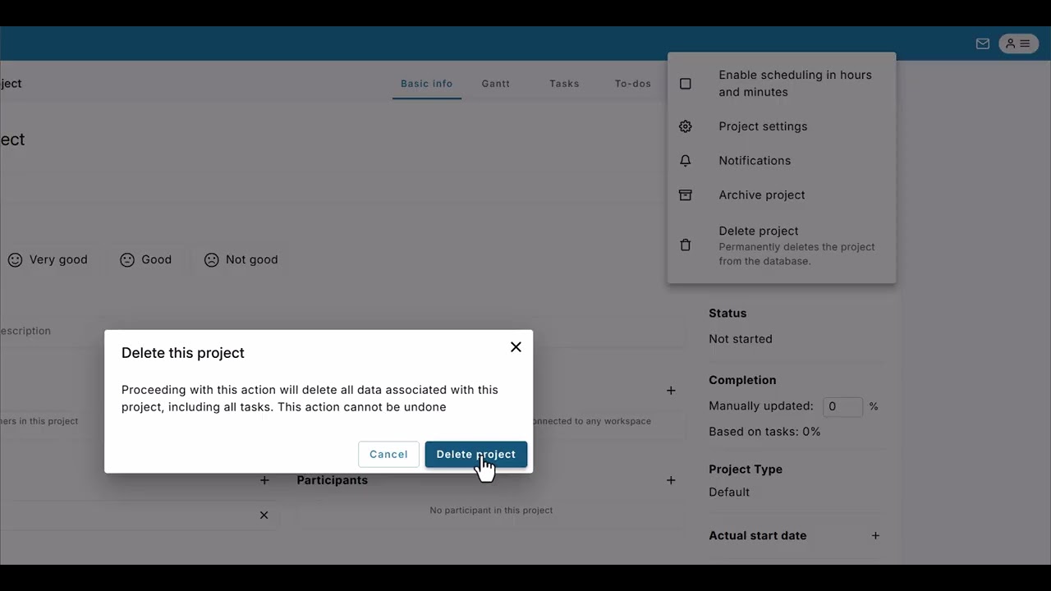The width and height of the screenshot is (1051, 591).
Task: Open Project settings menu entry
Action: pyautogui.click(x=782, y=126)
